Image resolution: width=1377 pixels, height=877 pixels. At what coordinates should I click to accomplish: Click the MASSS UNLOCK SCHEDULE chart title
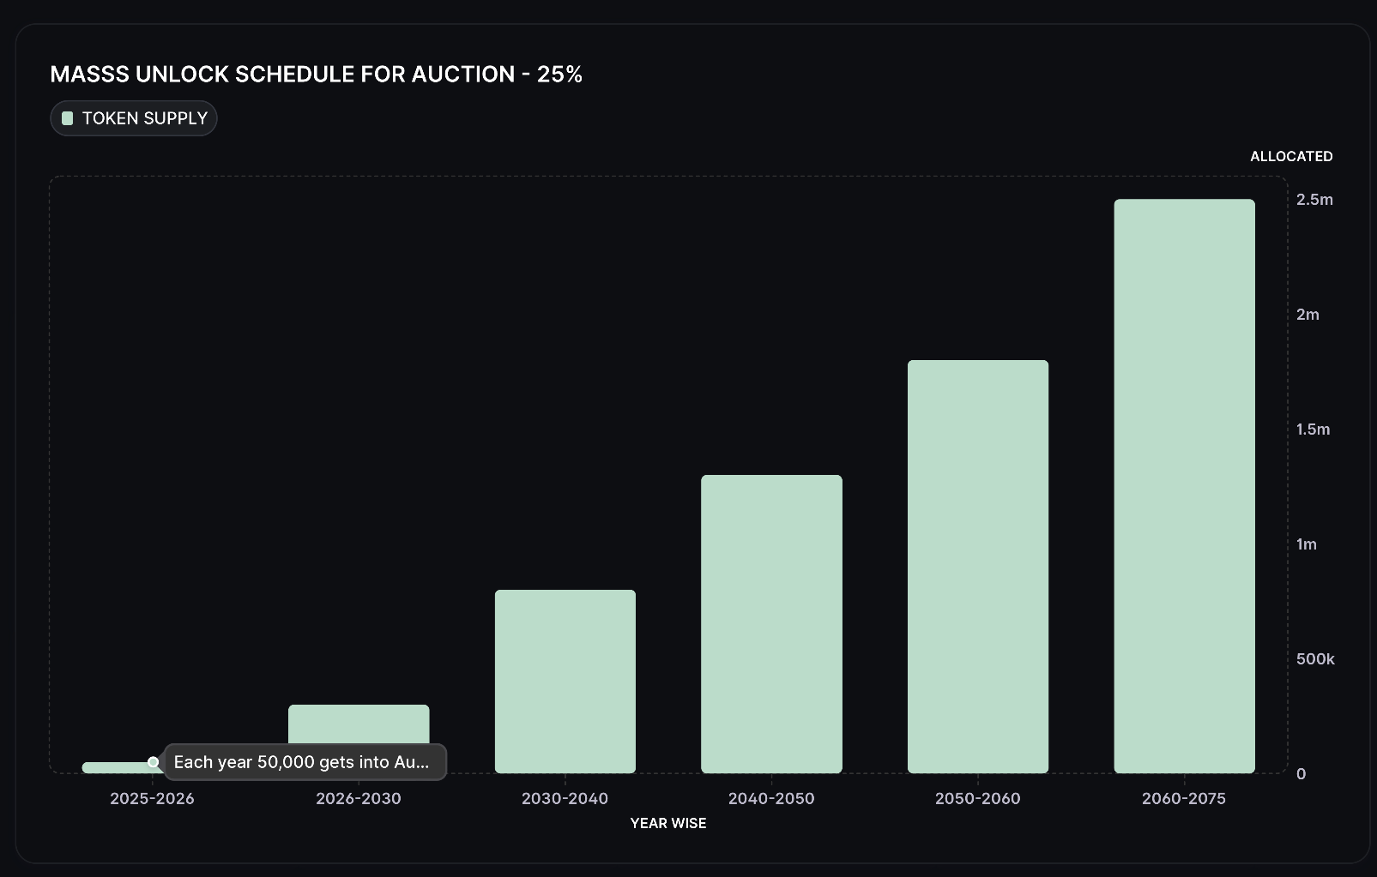tap(316, 75)
